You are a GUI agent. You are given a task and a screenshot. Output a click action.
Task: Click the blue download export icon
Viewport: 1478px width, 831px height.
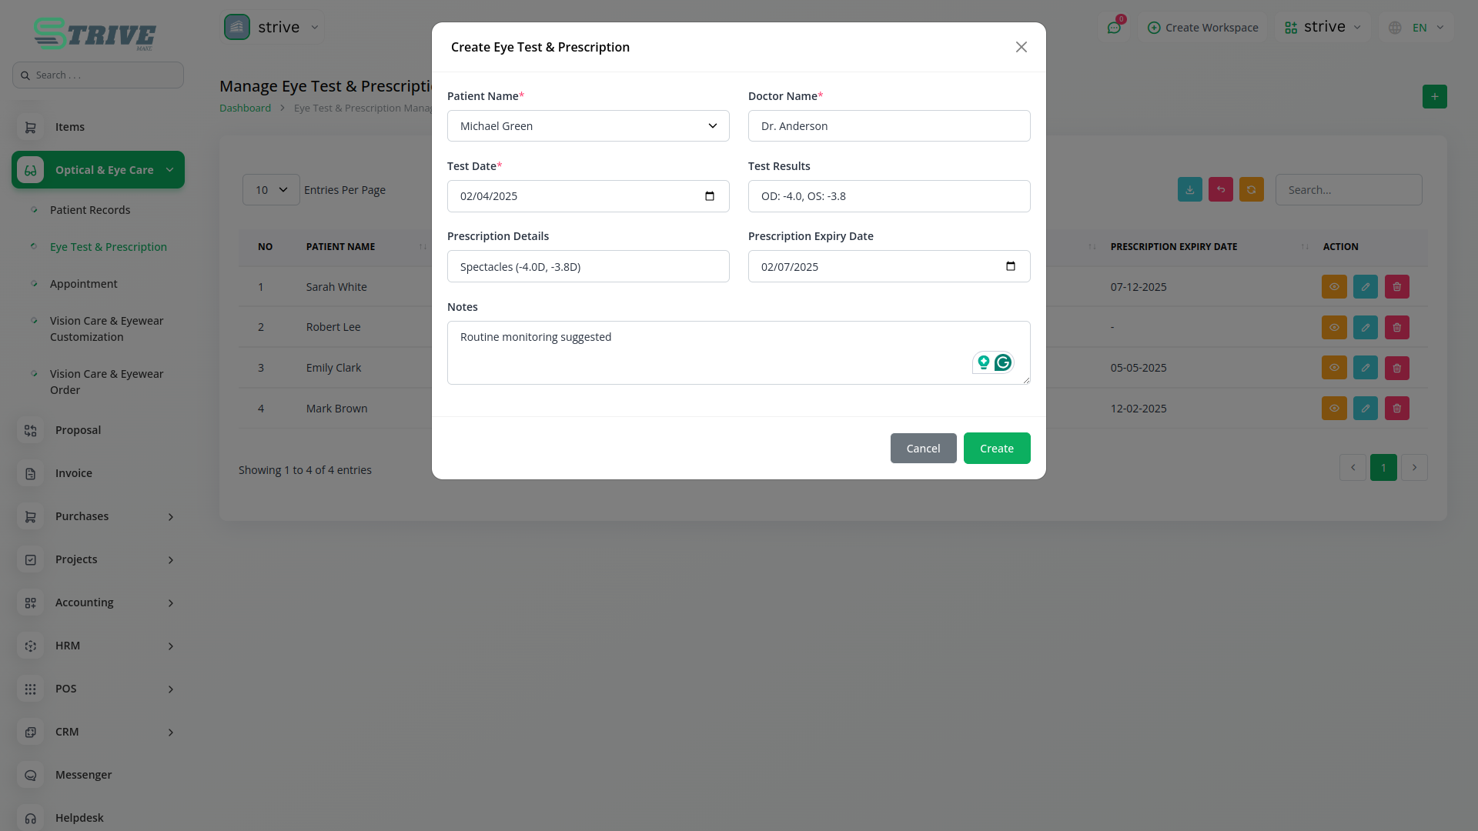(x=1189, y=190)
